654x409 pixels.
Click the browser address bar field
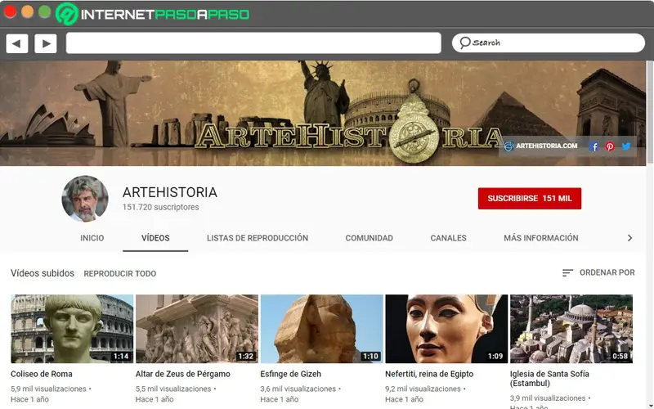(x=253, y=43)
